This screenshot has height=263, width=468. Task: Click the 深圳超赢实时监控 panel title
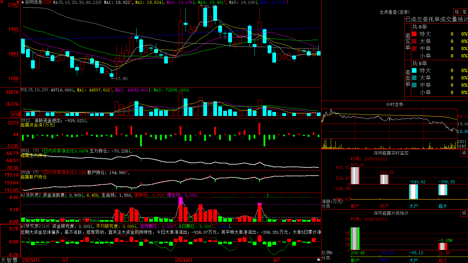tap(391, 153)
